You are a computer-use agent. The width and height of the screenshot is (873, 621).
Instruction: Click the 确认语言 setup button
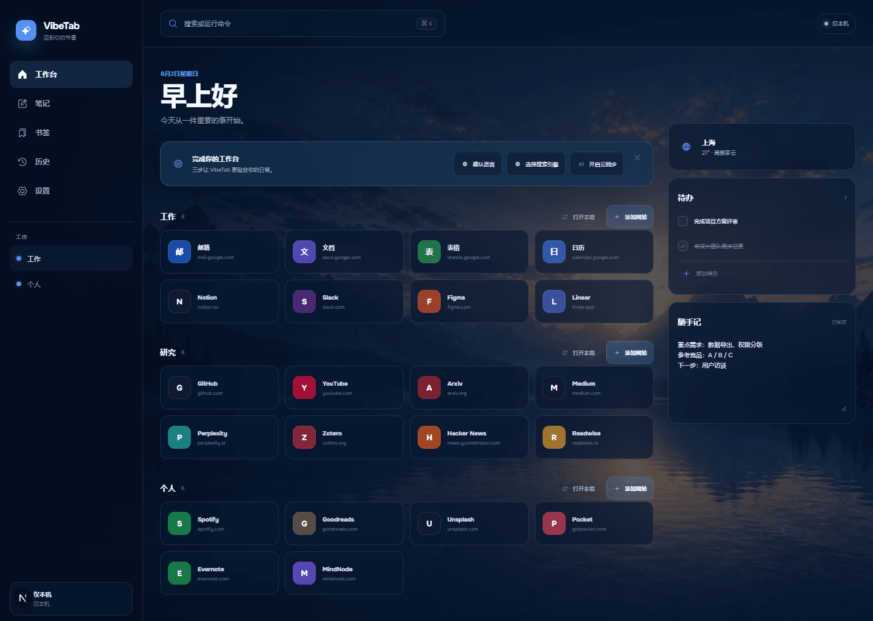tap(478, 164)
